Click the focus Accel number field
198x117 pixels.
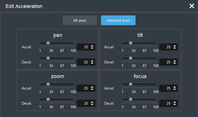click(165, 88)
